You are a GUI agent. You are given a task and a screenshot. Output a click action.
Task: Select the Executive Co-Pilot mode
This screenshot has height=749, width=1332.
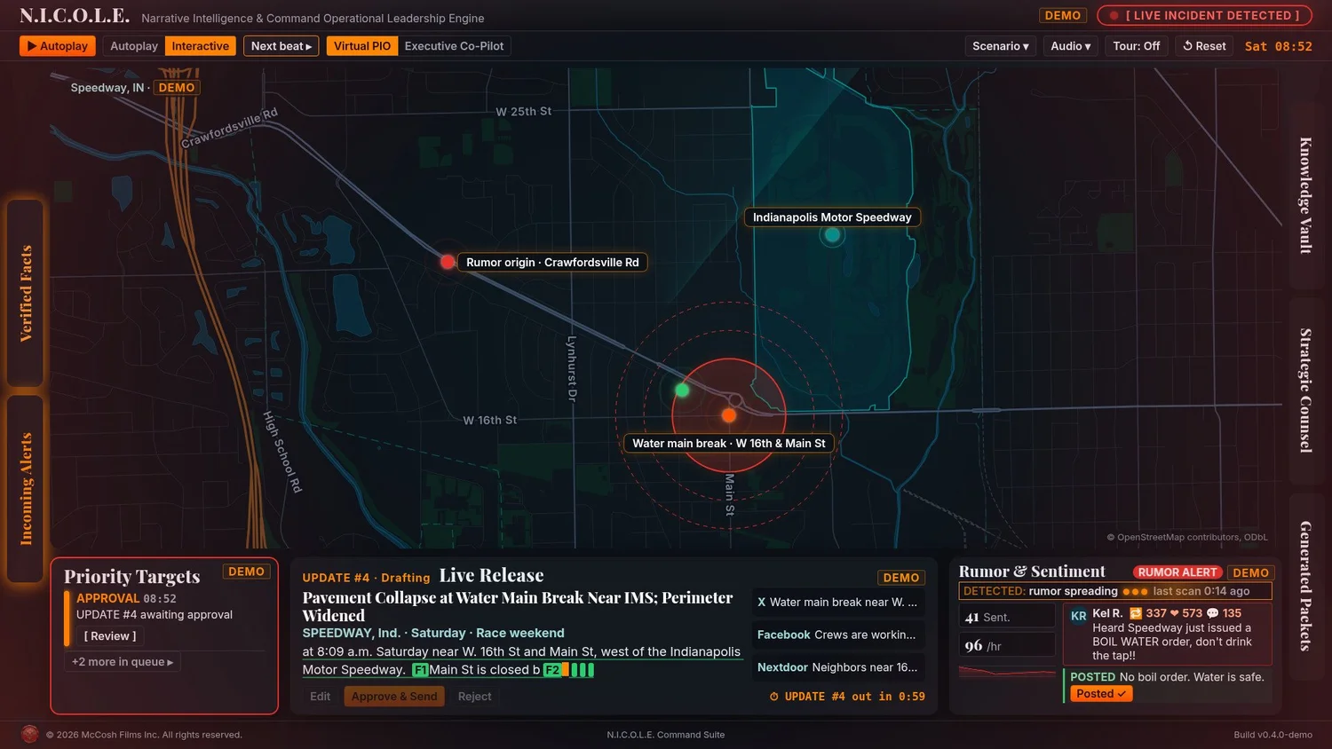point(454,46)
